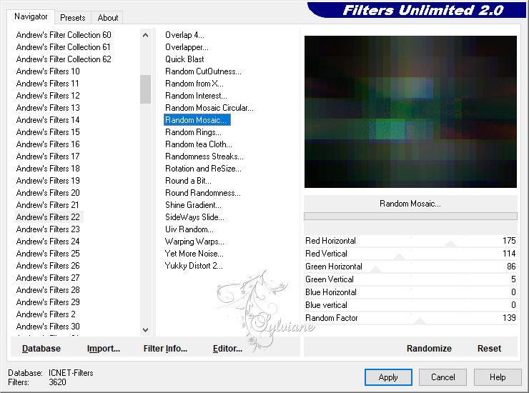The height and width of the screenshot is (393, 529).
Task: Select Andrew's Filters 14 category
Action: [48, 120]
